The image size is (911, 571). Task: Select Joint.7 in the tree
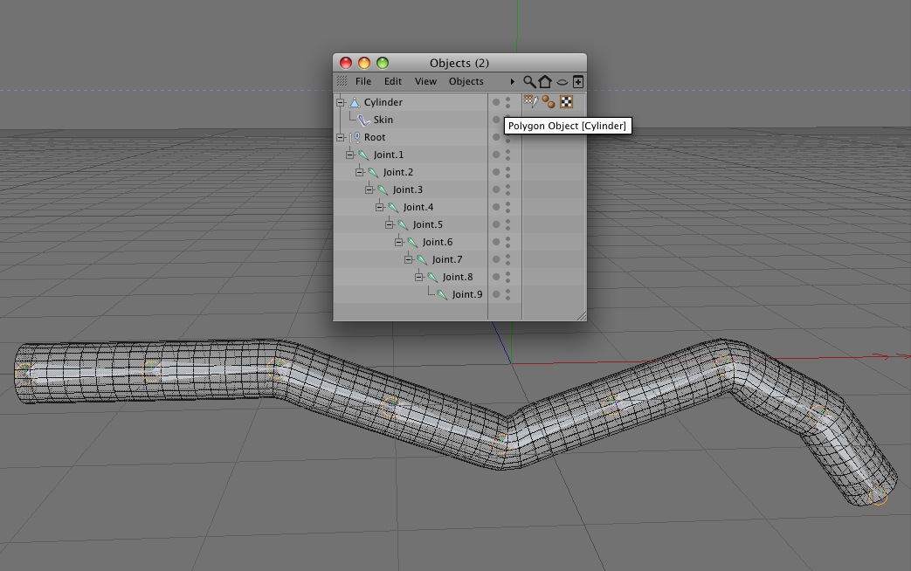[447, 259]
